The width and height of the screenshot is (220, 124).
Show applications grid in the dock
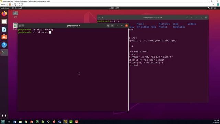tap(4, 115)
